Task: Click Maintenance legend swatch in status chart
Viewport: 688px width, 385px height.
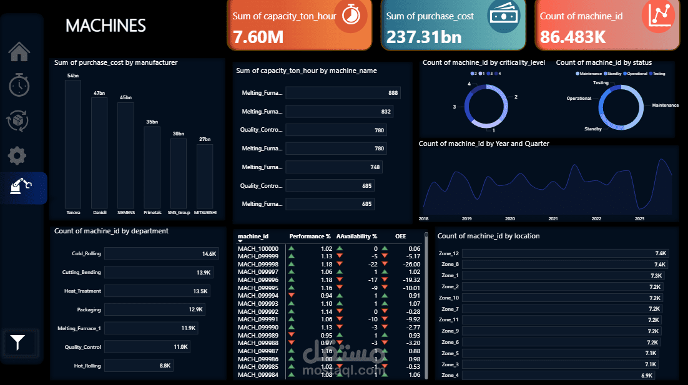Action: pos(577,74)
